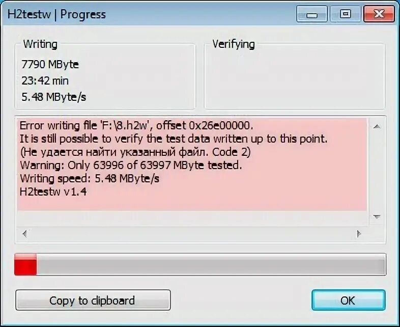Screen dimensions: 400x327
Task: Click the grey unfilled part of progress bar
Action: [x=211, y=264]
